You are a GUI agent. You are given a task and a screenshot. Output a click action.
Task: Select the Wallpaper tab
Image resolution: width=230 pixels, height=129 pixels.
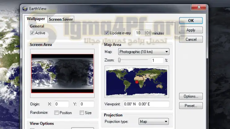36,19
